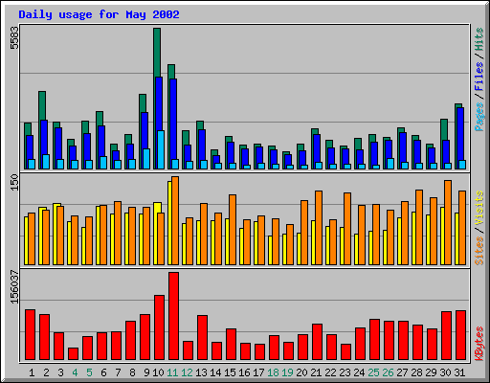Click the orange sites bar for day 28
This screenshot has width=490, height=383.
[419, 227]
